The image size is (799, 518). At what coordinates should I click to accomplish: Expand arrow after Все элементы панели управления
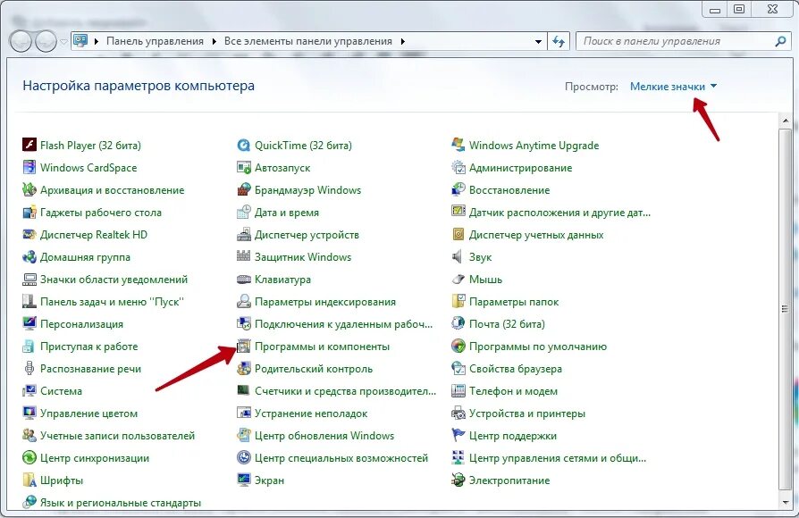tap(402, 41)
